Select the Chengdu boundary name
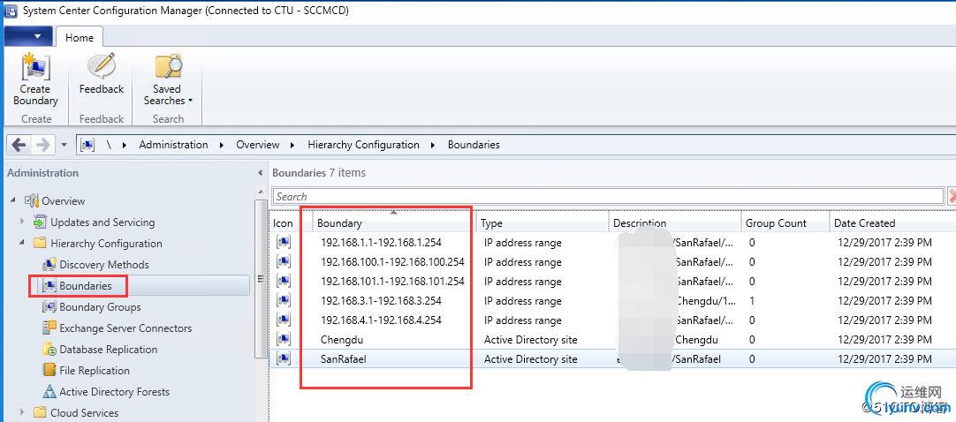This screenshot has height=422, width=956. 341,340
